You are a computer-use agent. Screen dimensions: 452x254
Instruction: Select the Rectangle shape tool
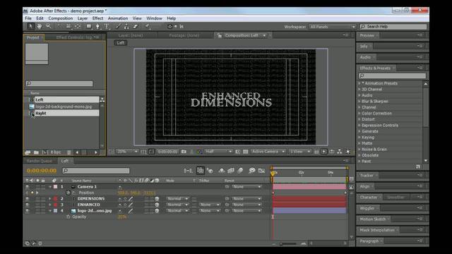pyautogui.click(x=89, y=27)
